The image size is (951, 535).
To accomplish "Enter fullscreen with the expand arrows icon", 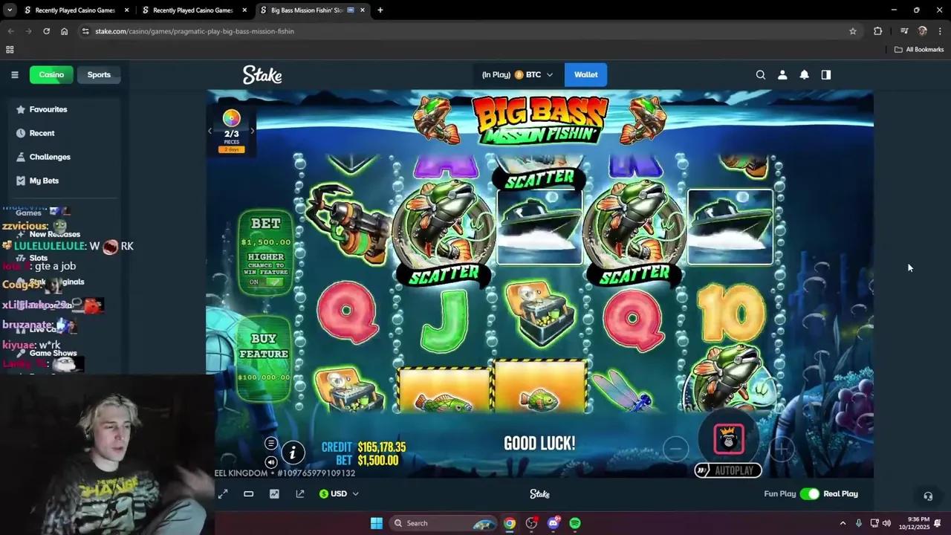I will click(222, 493).
